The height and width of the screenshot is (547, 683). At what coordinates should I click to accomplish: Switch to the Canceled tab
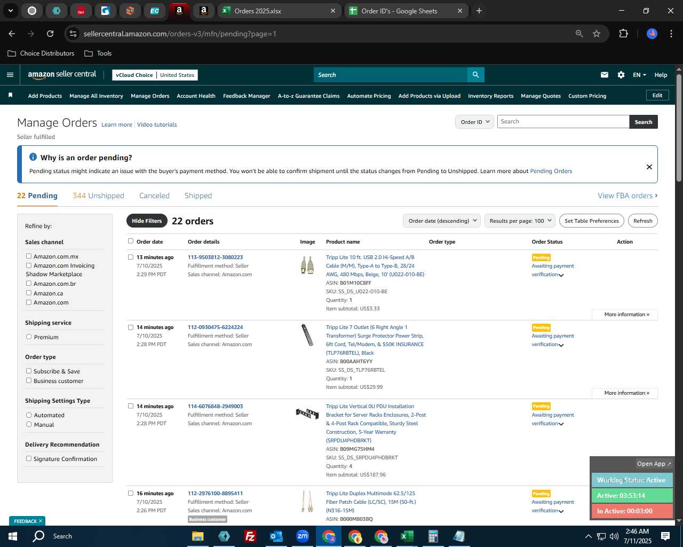(x=154, y=196)
